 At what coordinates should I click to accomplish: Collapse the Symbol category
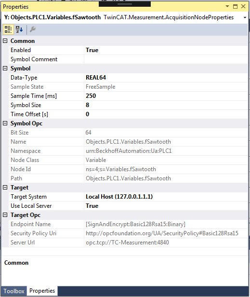coord(5,68)
